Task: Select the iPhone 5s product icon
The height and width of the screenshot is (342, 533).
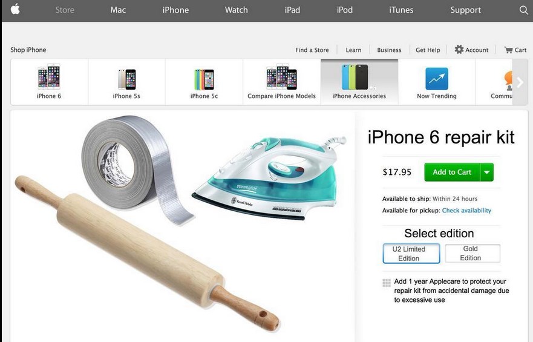Action: pyautogui.click(x=126, y=79)
